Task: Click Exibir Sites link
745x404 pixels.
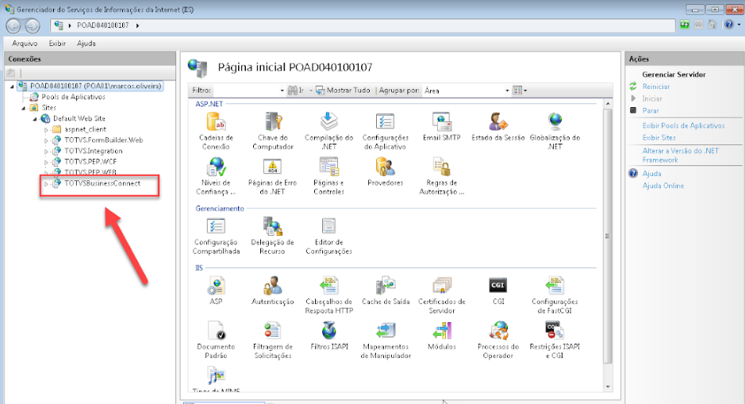Action: tap(659, 137)
